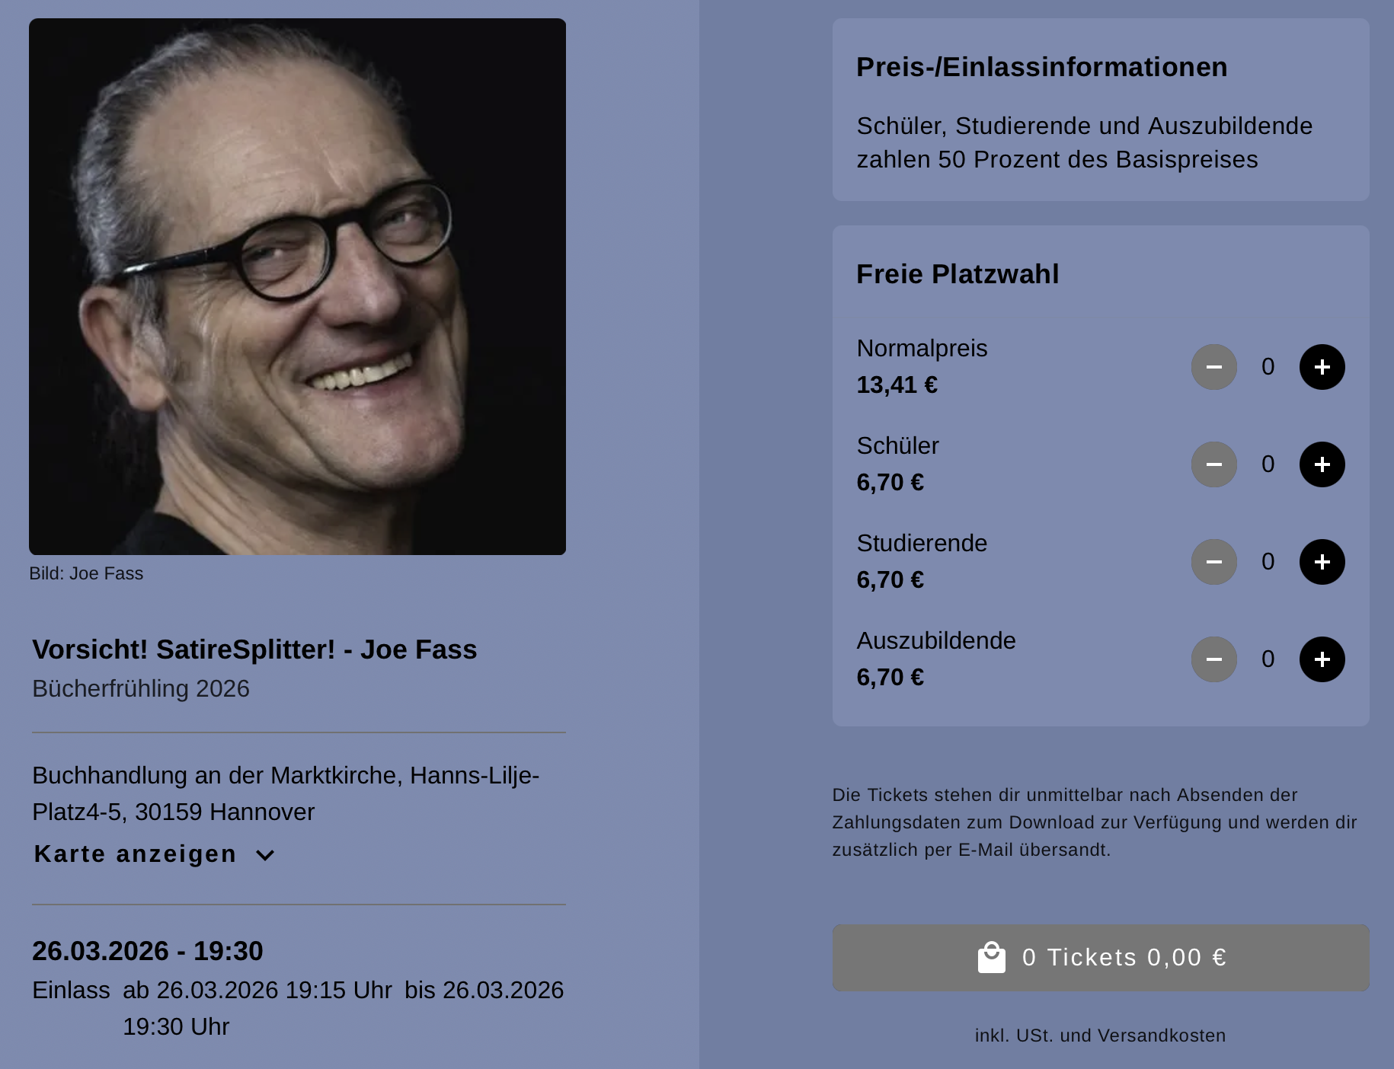
Task: Add a Studierende ticket using plus icon
Action: click(x=1322, y=562)
